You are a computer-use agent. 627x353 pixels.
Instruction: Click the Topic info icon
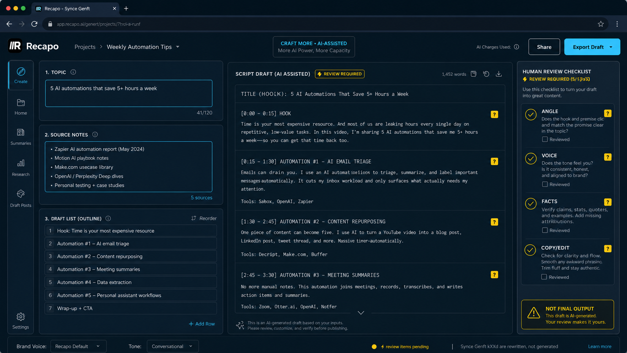[x=73, y=72]
